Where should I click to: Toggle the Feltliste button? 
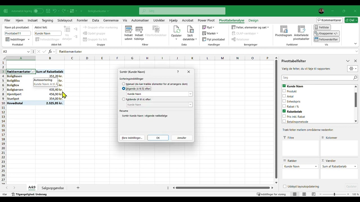(322, 27)
